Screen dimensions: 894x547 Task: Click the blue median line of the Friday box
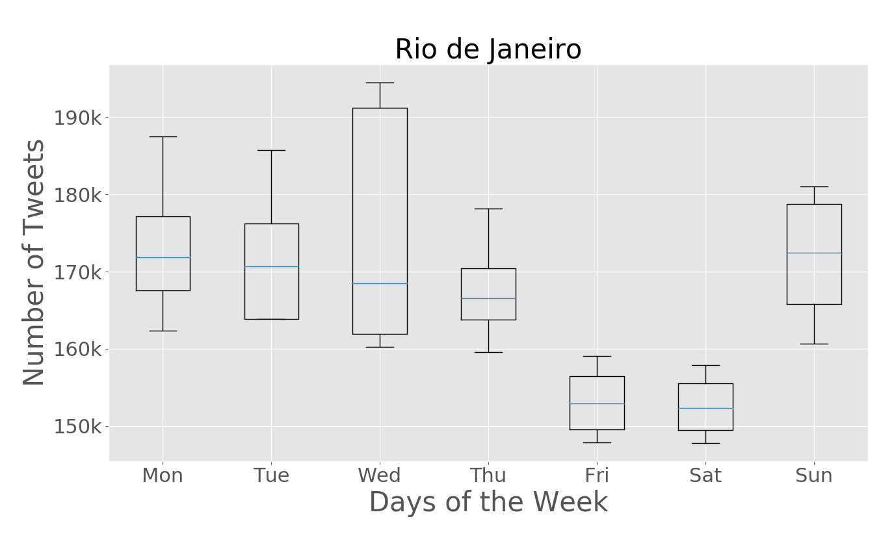pos(596,403)
